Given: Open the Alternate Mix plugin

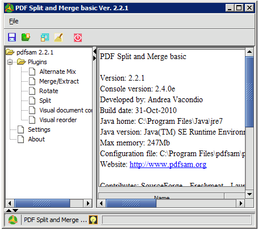Looking at the screenshot, I should click(57, 72).
